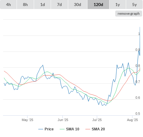Viewport: 143px width, 137px height.
Task: Show the 1d chart range
Action: (43, 5)
